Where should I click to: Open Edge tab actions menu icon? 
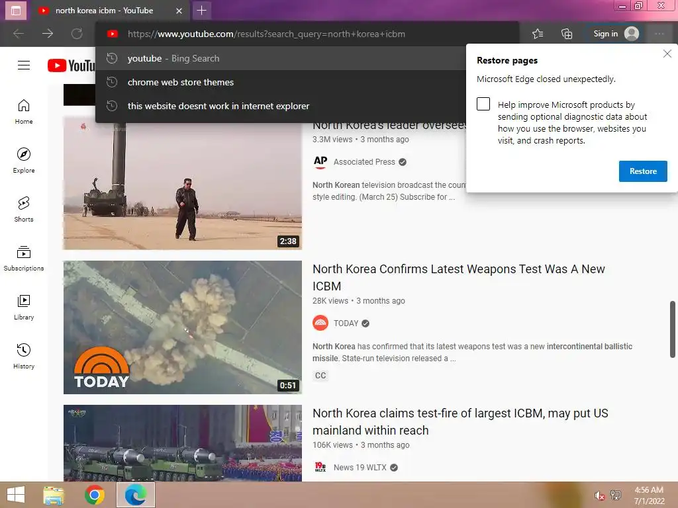click(16, 11)
